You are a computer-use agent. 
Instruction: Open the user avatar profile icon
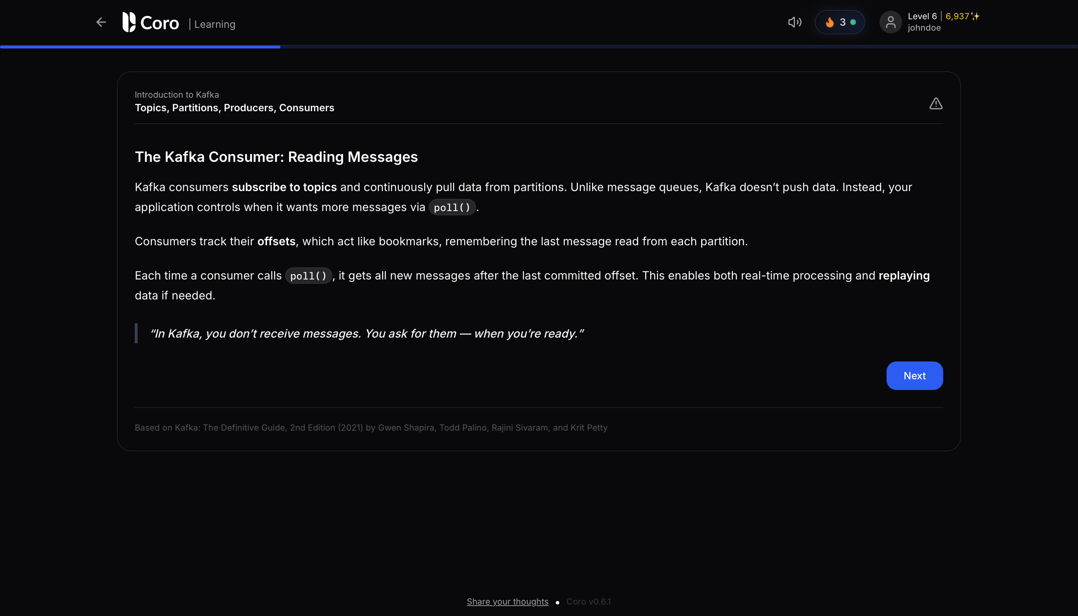click(x=890, y=22)
